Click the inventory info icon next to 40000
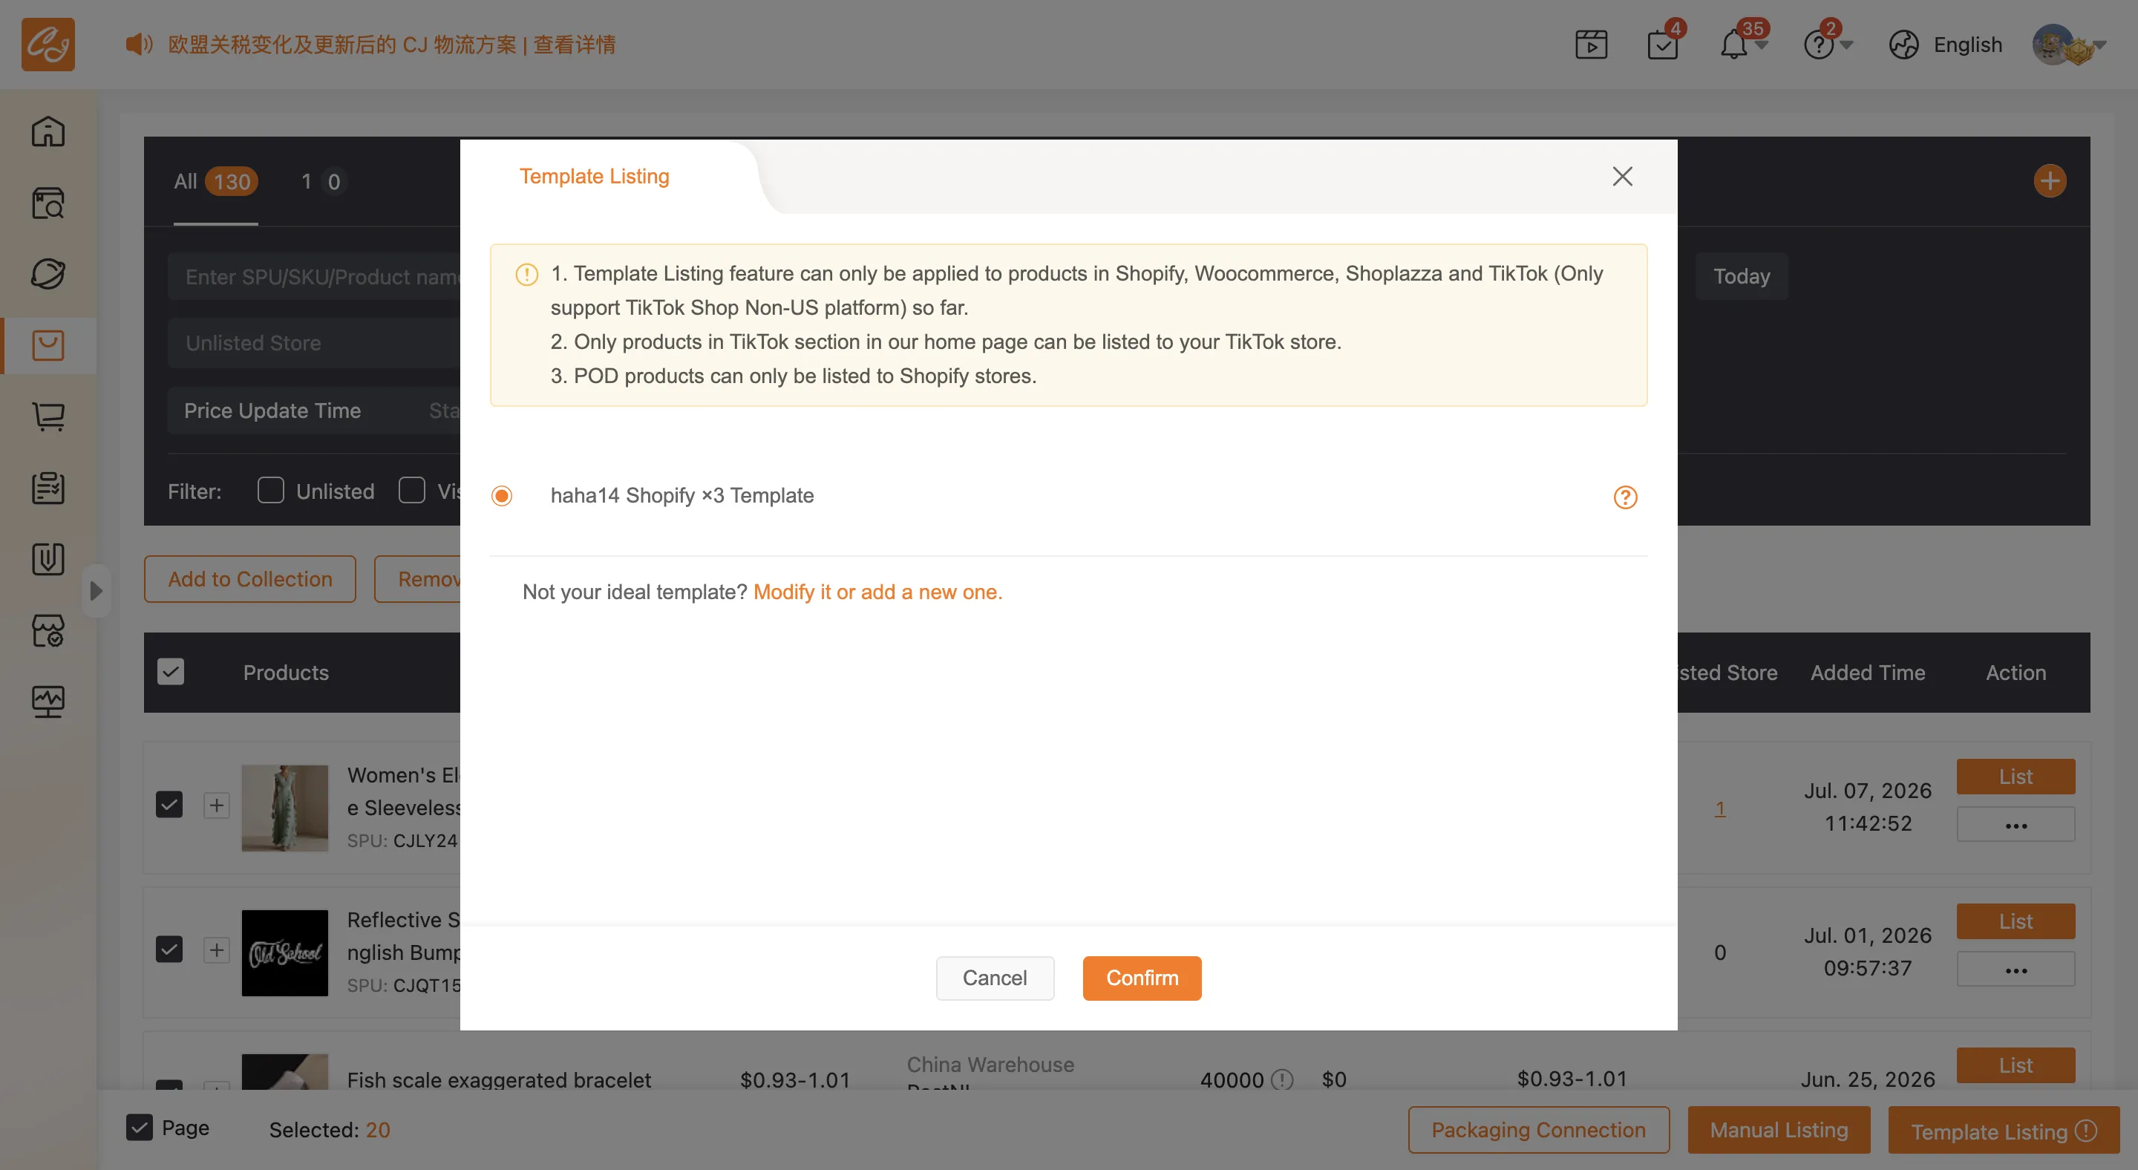The width and height of the screenshot is (2138, 1170). (x=1282, y=1079)
